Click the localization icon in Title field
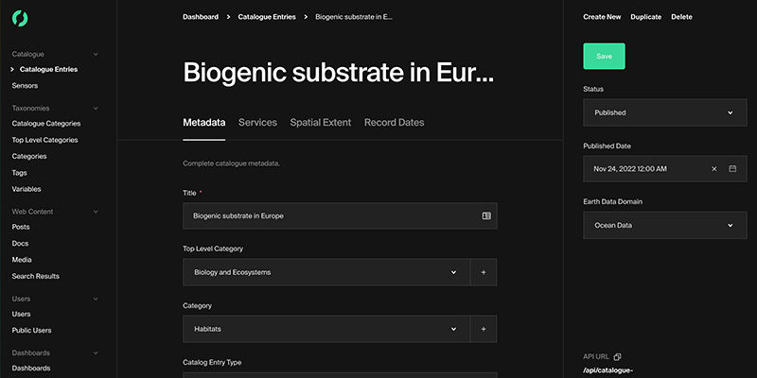The image size is (757, 378). [x=486, y=216]
